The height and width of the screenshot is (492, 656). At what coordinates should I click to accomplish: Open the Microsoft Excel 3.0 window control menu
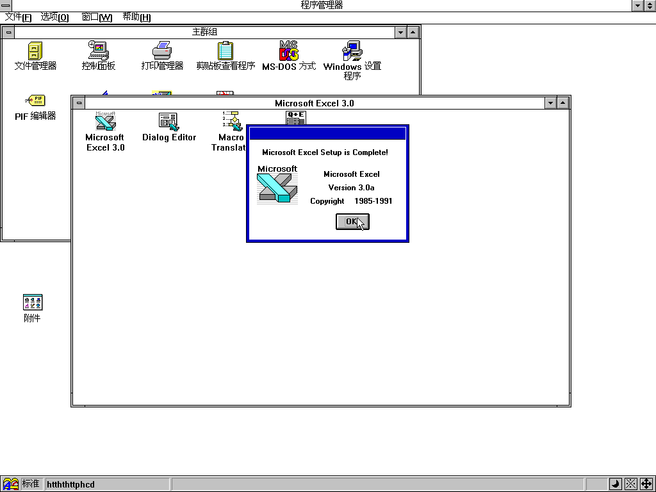tap(78, 102)
